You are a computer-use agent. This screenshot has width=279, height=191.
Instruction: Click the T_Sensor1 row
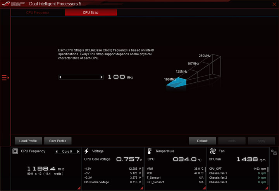click(x=175, y=178)
